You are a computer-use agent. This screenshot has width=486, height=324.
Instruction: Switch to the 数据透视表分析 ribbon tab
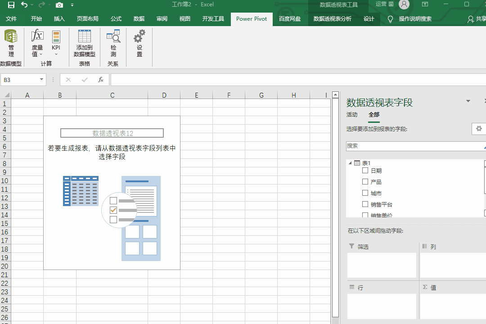(x=332, y=19)
